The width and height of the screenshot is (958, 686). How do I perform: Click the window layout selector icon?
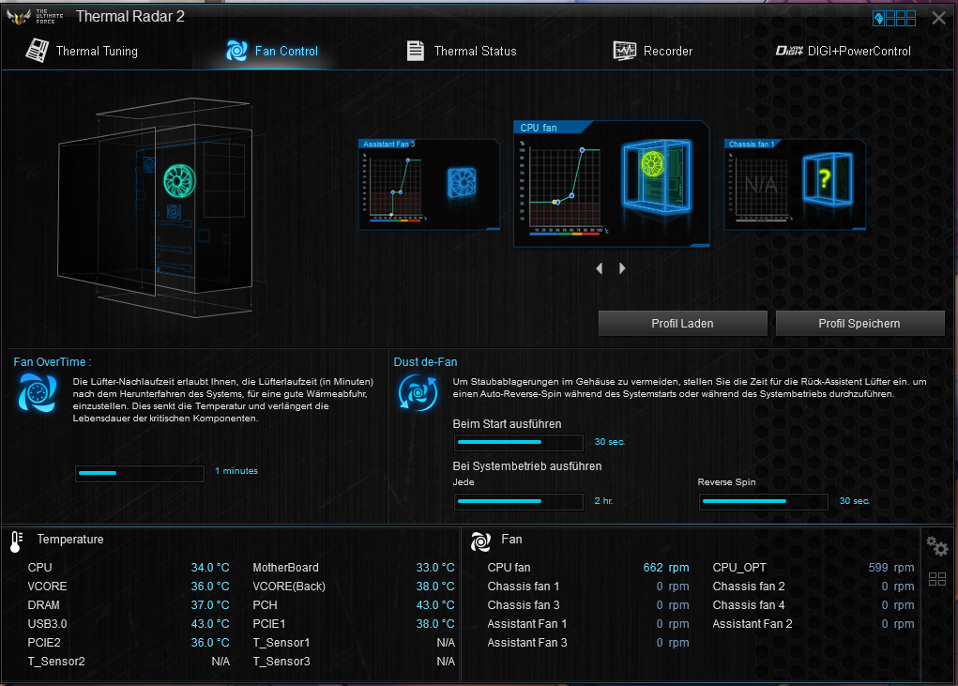(894, 18)
